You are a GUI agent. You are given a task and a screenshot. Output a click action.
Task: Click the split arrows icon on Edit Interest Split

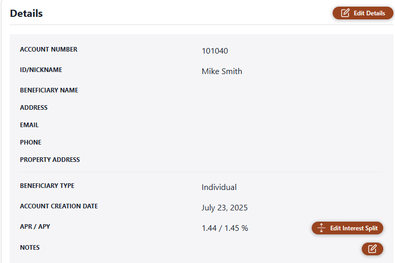pos(321,228)
